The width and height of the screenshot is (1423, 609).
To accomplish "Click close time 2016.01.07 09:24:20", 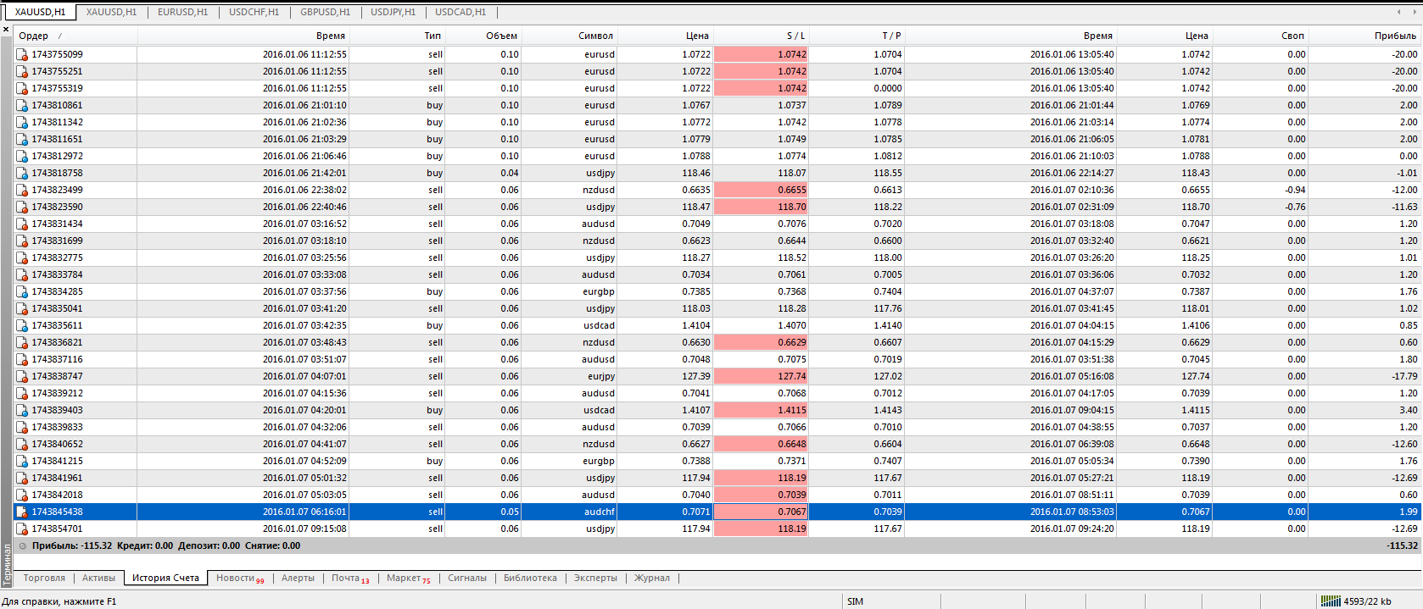I will coord(1072,529).
